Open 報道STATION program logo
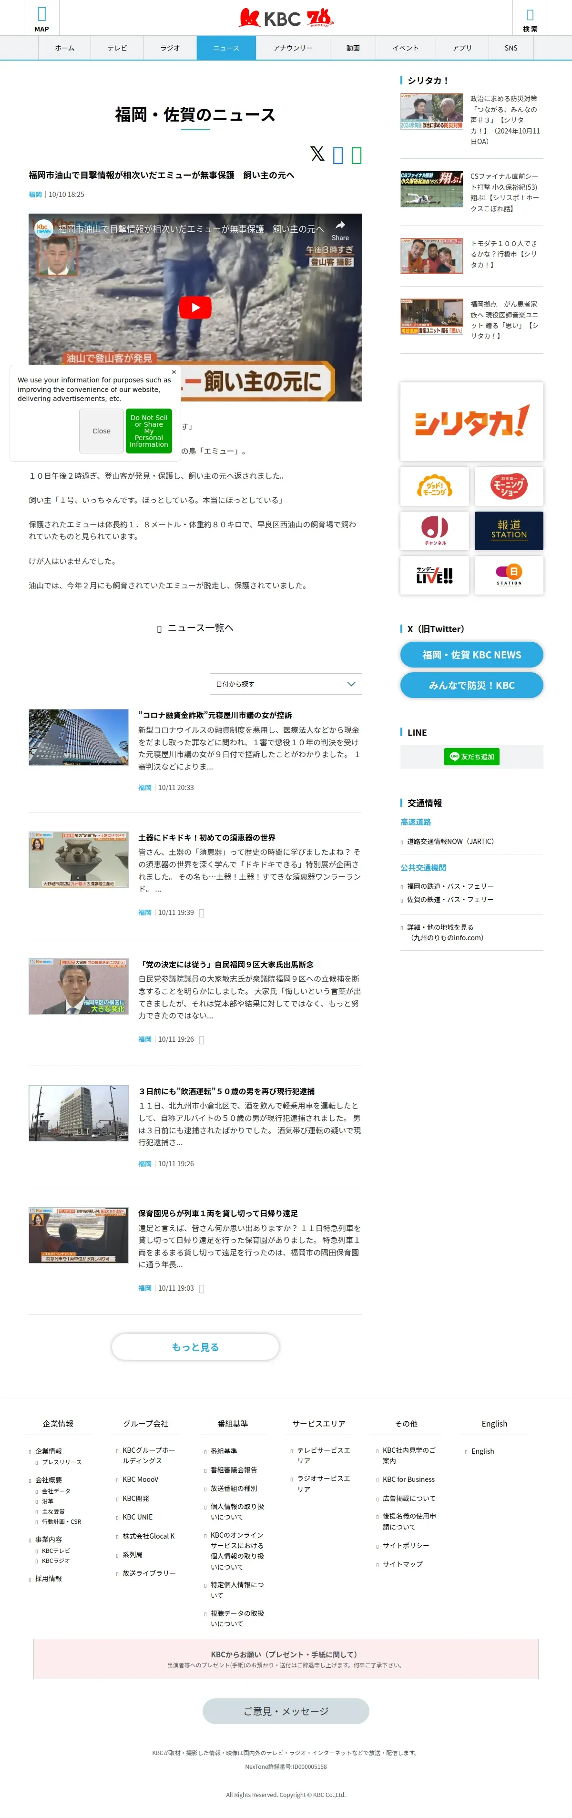The width and height of the screenshot is (572, 1818). (x=509, y=531)
